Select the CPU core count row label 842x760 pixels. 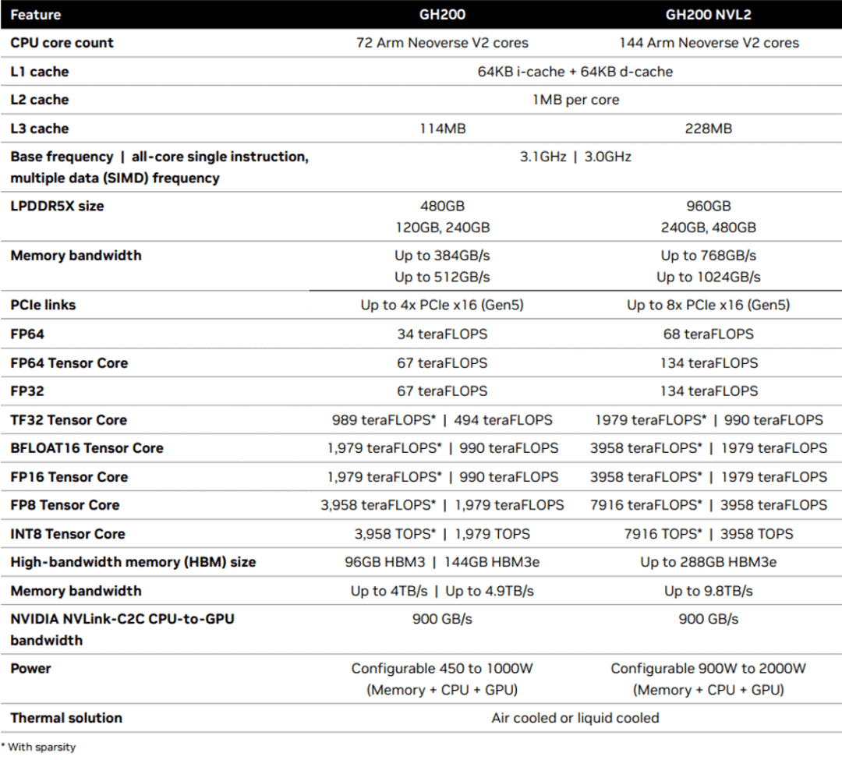coord(60,43)
